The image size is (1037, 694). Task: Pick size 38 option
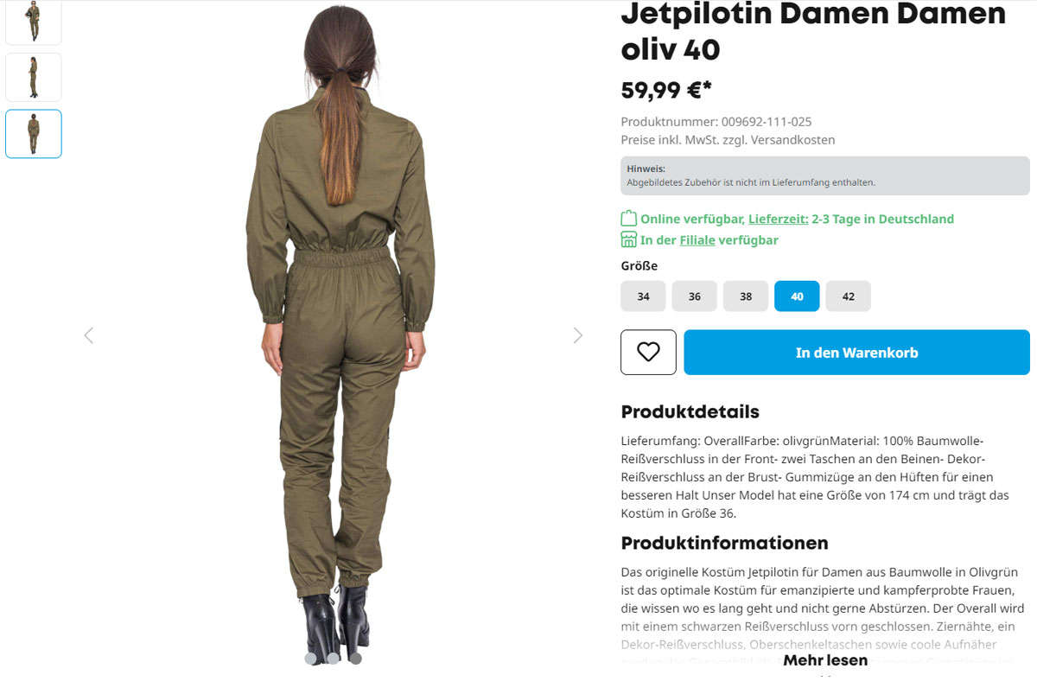(x=746, y=296)
